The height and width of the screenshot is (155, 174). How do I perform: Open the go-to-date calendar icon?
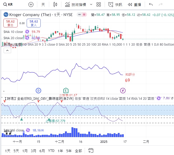91,150
